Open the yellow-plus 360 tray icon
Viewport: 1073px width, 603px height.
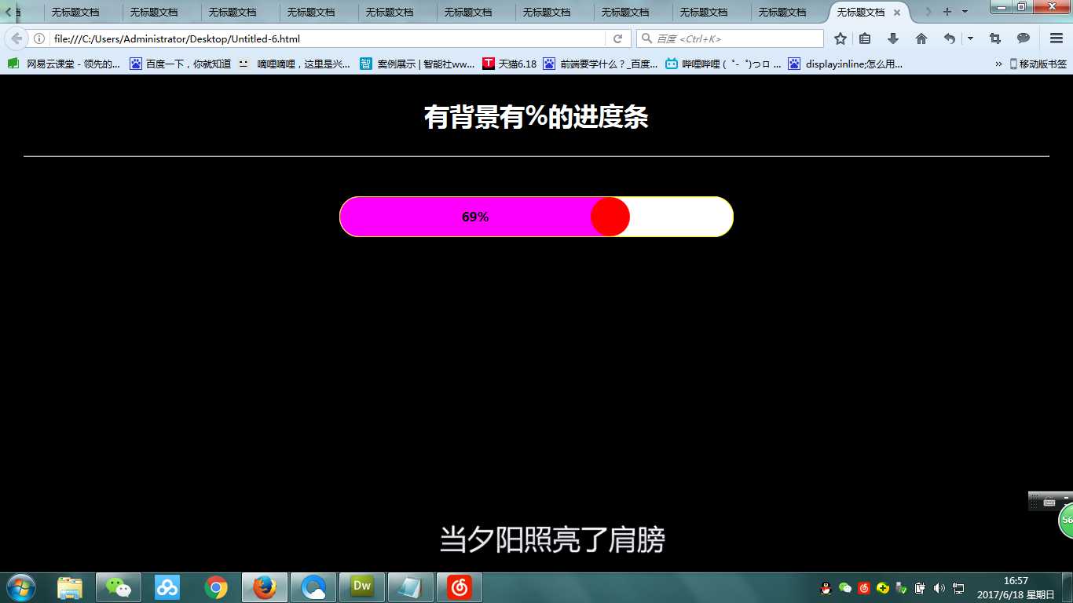(x=883, y=588)
